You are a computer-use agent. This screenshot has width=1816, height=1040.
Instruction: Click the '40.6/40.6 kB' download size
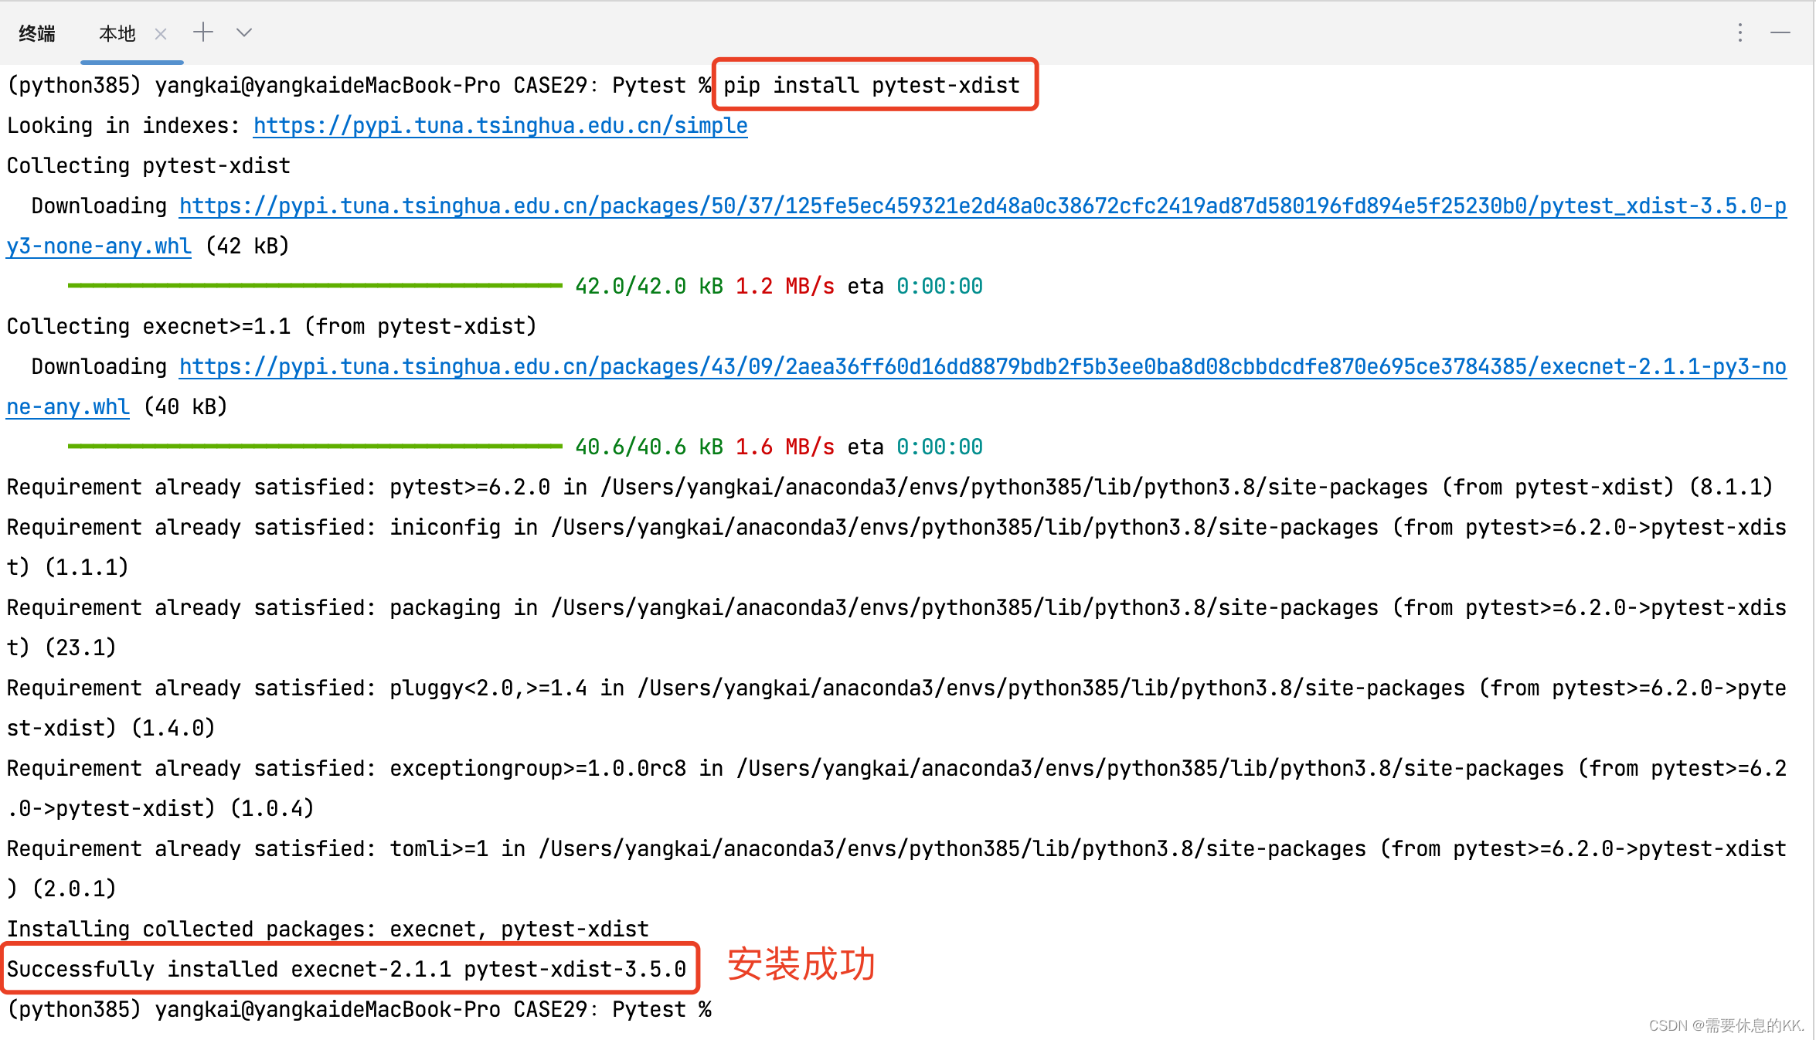pos(649,447)
